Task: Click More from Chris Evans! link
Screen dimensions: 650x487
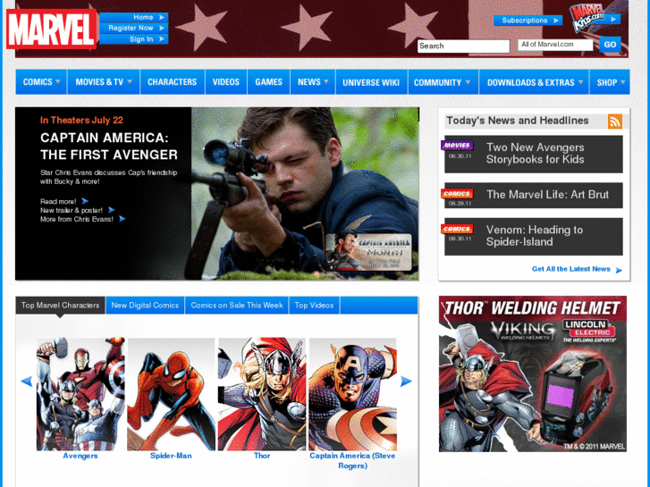Action: coord(77,219)
